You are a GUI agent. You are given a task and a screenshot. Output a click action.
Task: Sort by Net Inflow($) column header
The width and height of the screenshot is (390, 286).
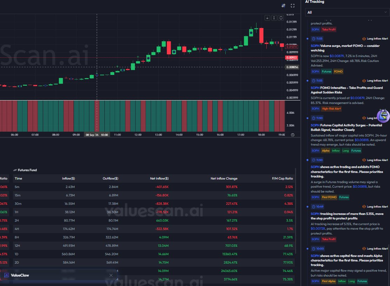click(159, 179)
